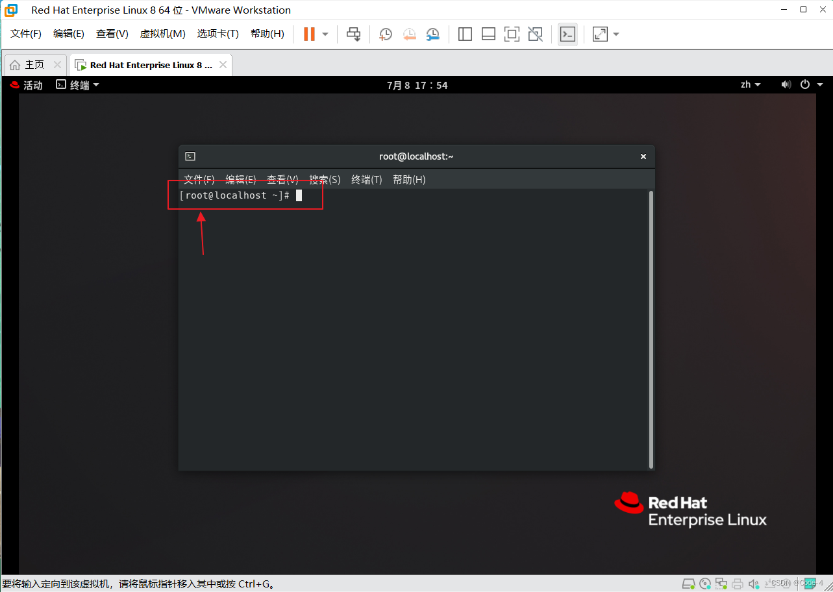The height and width of the screenshot is (592, 833).
Task: Toggle the console view button
Action: coord(567,34)
